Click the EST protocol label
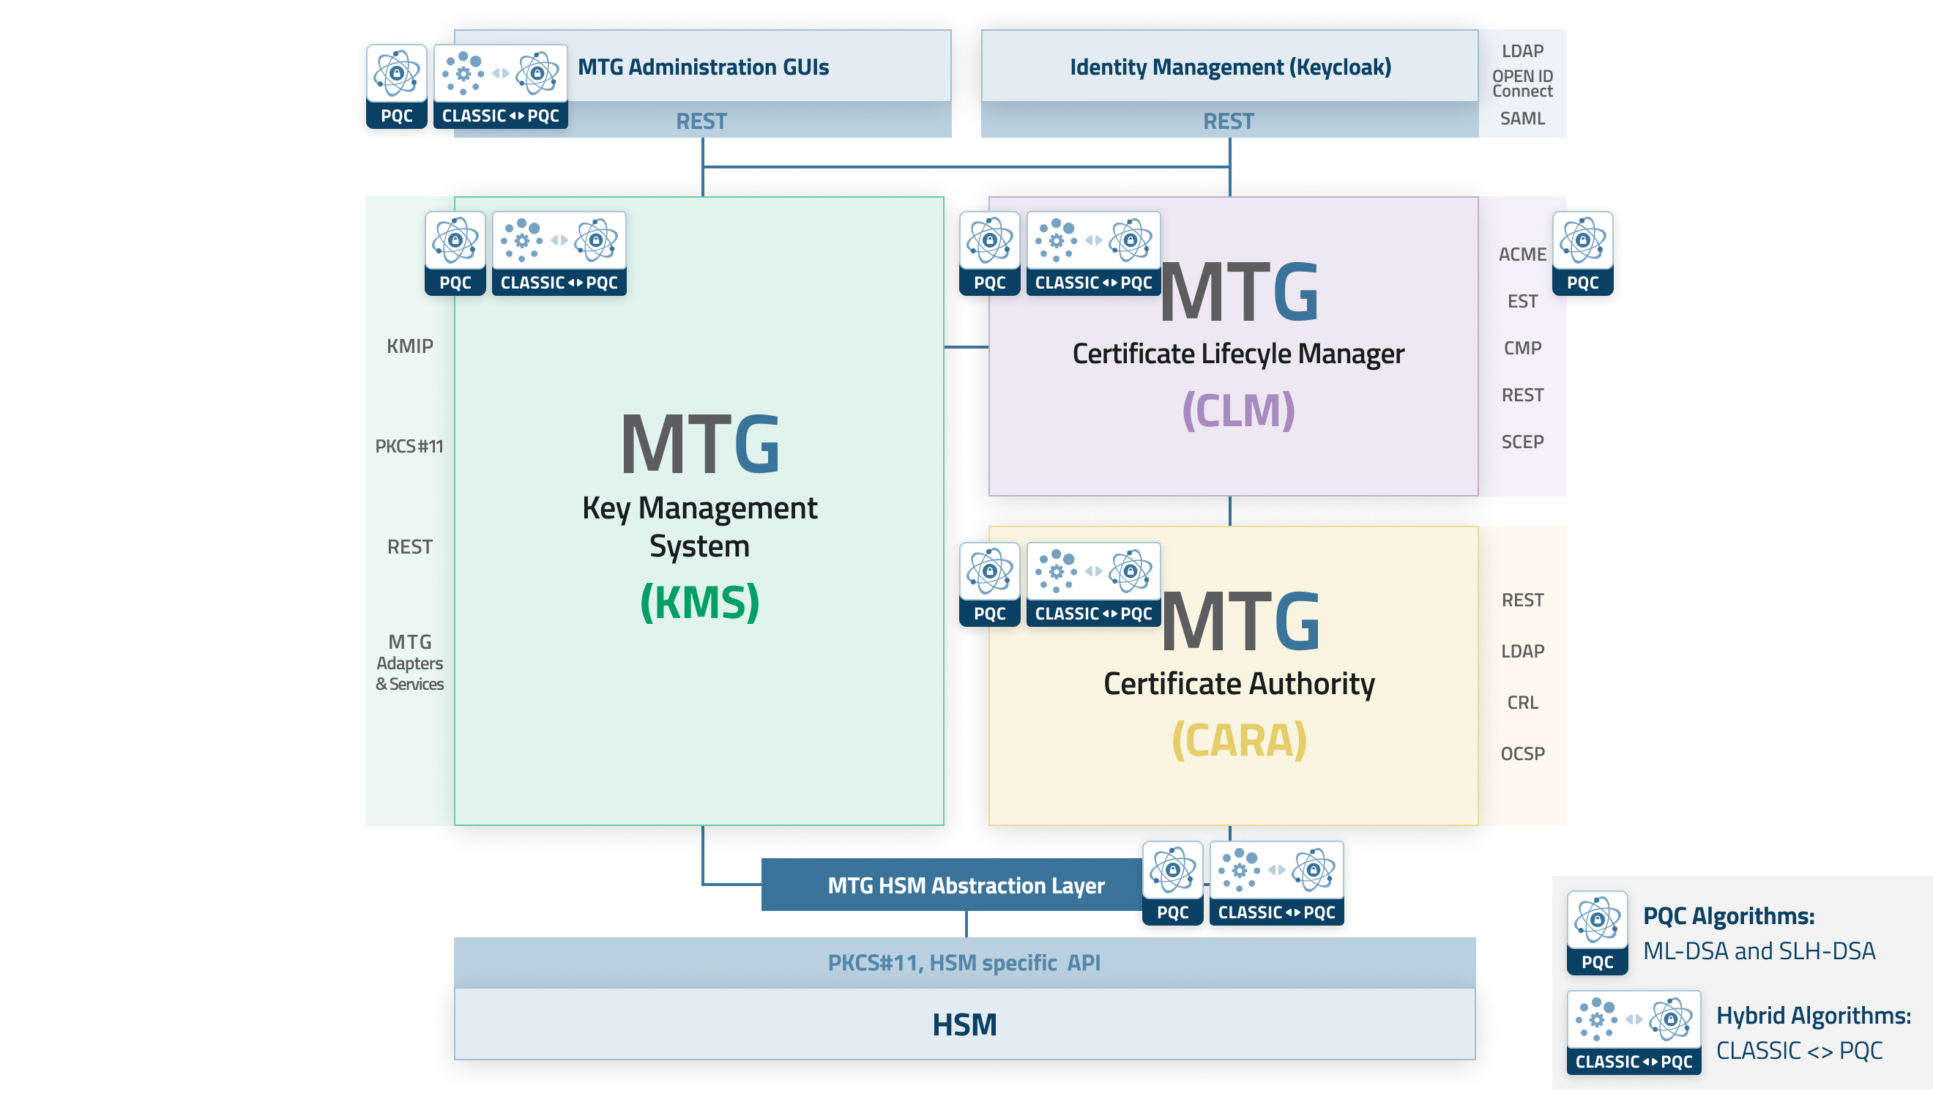Image resolution: width=1933 pixels, height=1094 pixels. pos(1522,301)
